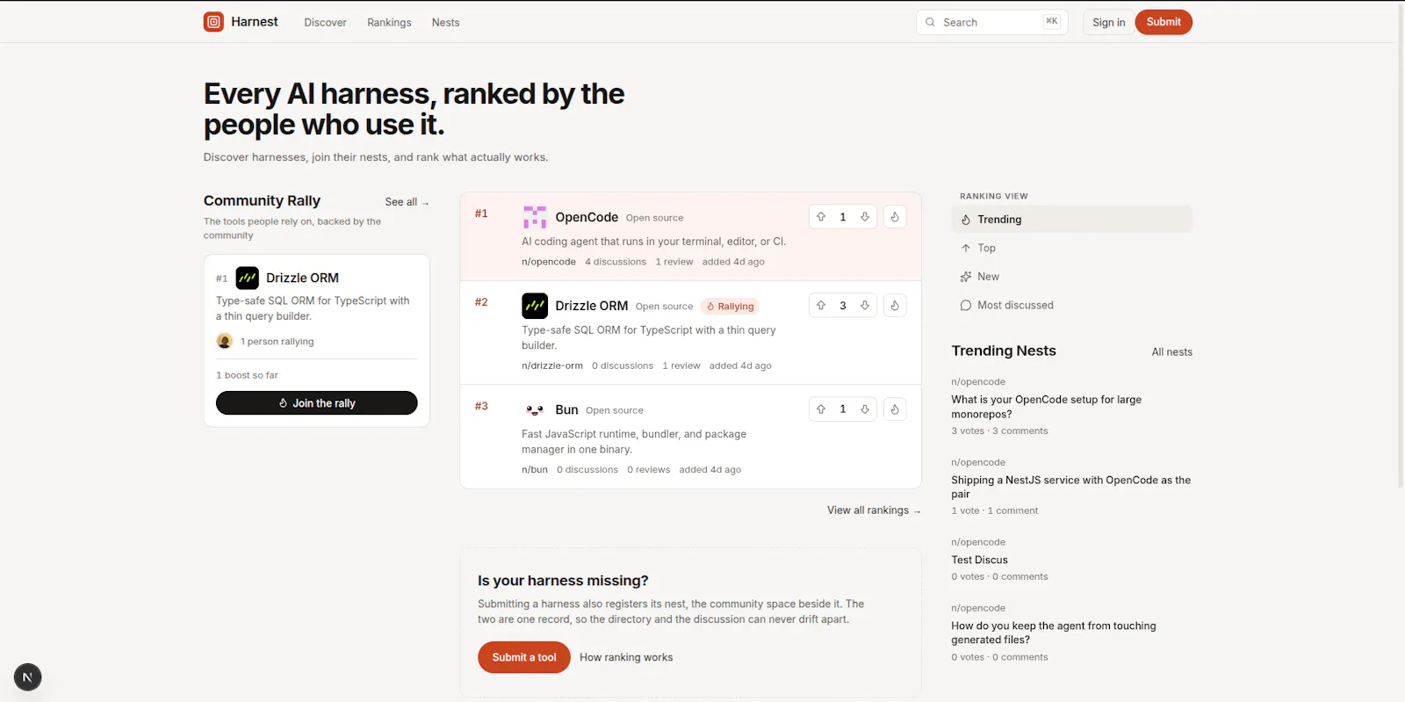The height and width of the screenshot is (702, 1405).
Task: Select the Top ranking view
Action: [x=1071, y=248]
